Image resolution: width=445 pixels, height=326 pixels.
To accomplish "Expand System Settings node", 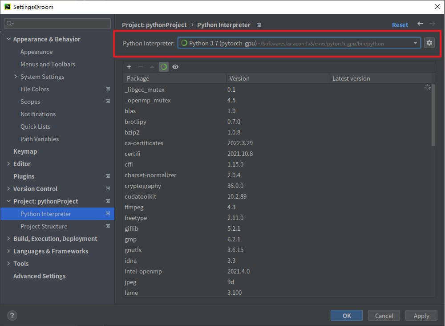I will (x=16, y=77).
